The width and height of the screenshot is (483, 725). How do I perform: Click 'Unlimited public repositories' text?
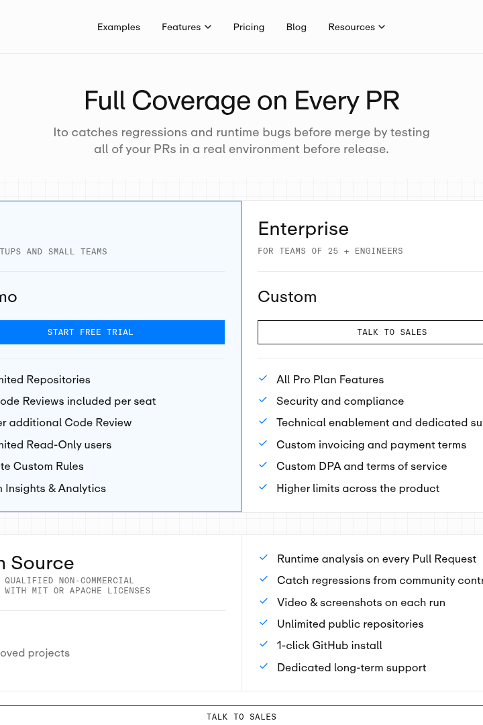click(x=350, y=624)
